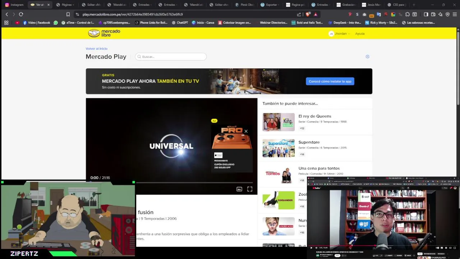Switch to the Páginas tab

point(66,5)
